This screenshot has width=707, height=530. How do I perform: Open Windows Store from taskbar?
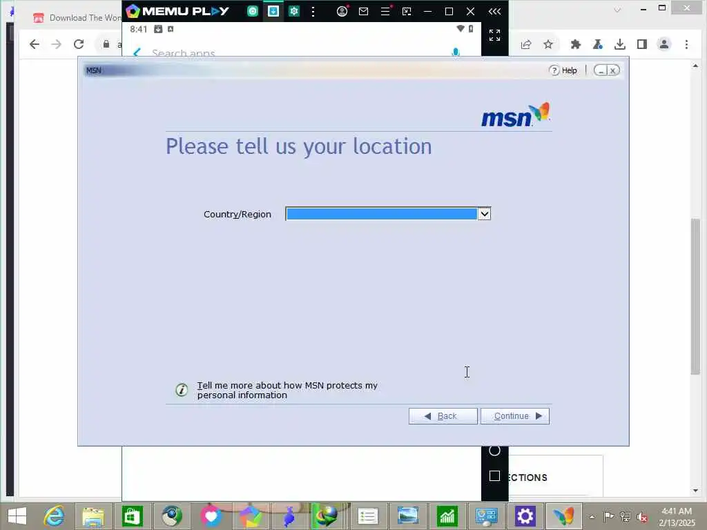(x=132, y=516)
